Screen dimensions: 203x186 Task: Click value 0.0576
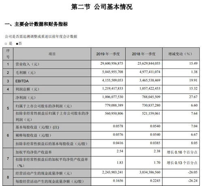pos(118,135)
